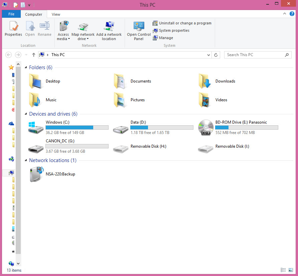Switch to details view in status bar
The height and width of the screenshot is (276, 298).
click(x=283, y=270)
